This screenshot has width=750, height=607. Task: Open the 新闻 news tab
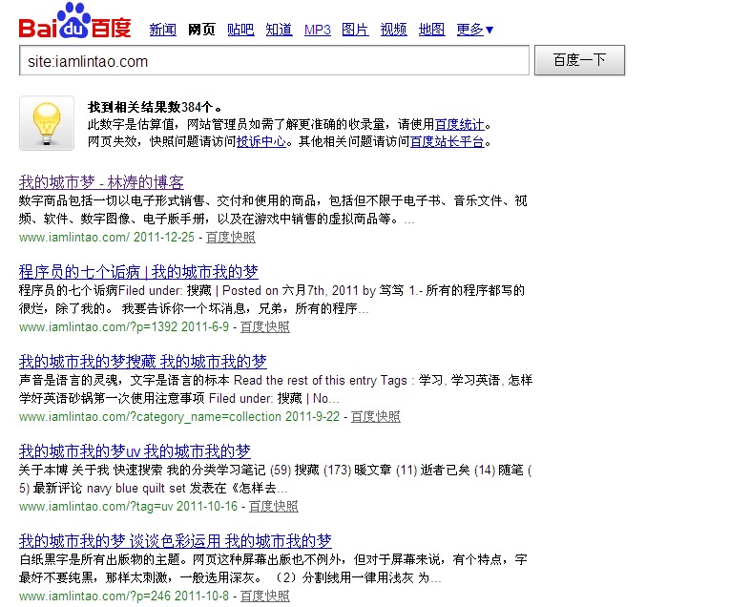[x=162, y=30]
